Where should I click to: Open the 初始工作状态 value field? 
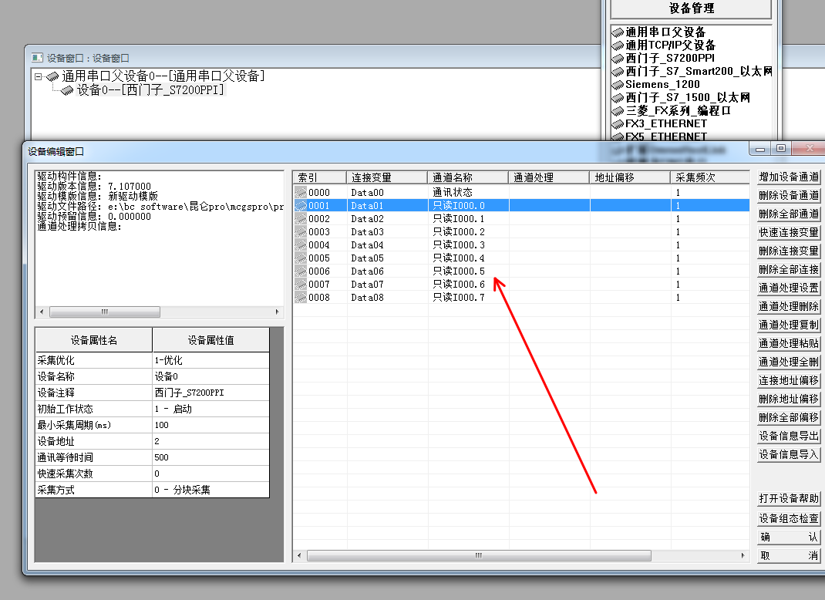coord(210,409)
